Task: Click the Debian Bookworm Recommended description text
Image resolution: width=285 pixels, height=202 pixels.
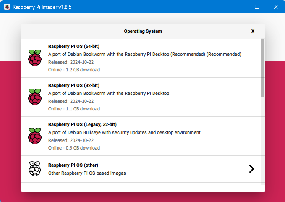Action: coord(144,54)
